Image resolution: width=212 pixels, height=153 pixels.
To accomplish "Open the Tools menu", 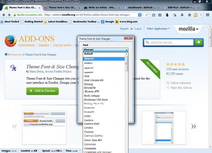I will (x=68, y=2).
